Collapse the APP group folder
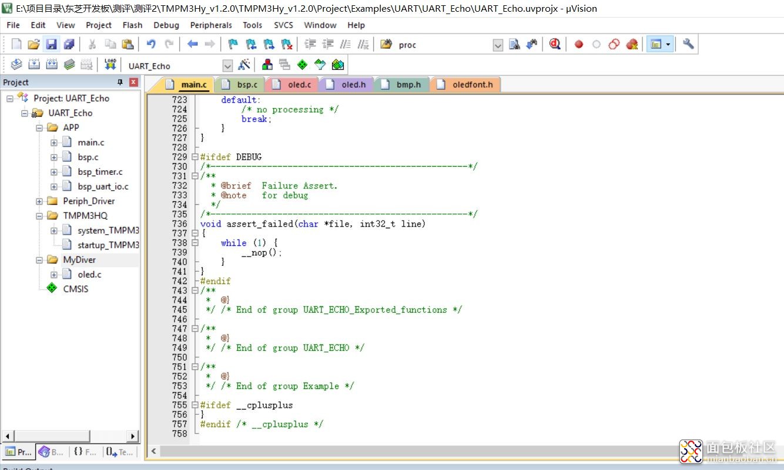 (39, 128)
